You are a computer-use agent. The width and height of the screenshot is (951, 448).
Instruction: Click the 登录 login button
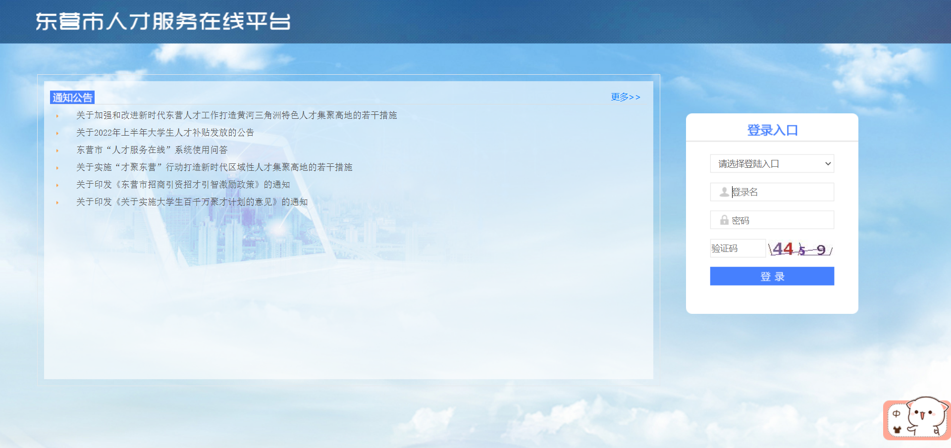point(772,276)
